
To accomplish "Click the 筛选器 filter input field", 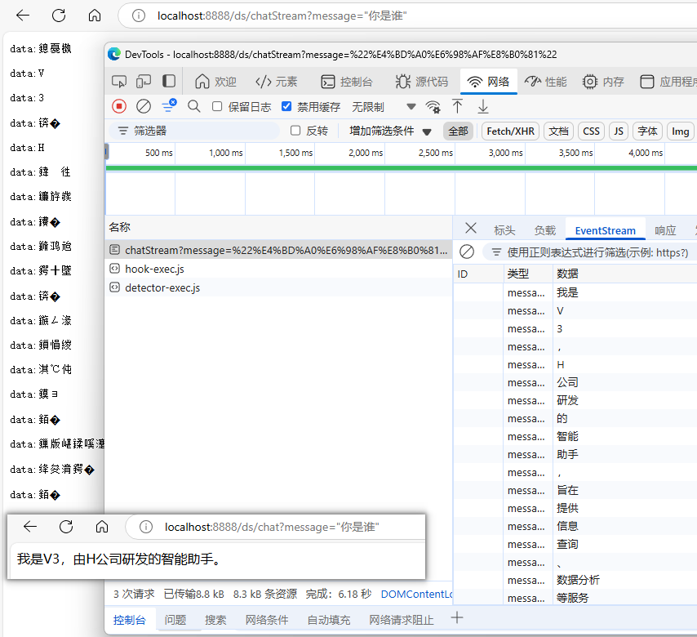I will click(x=196, y=131).
